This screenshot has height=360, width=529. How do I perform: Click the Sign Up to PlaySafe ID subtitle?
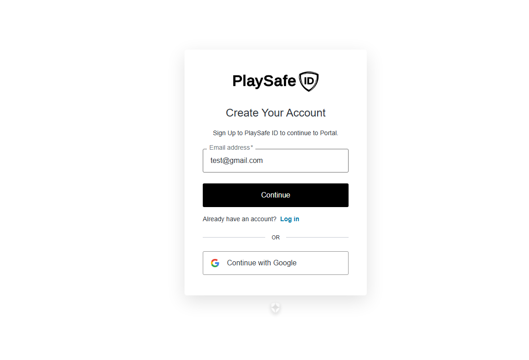[x=276, y=133]
